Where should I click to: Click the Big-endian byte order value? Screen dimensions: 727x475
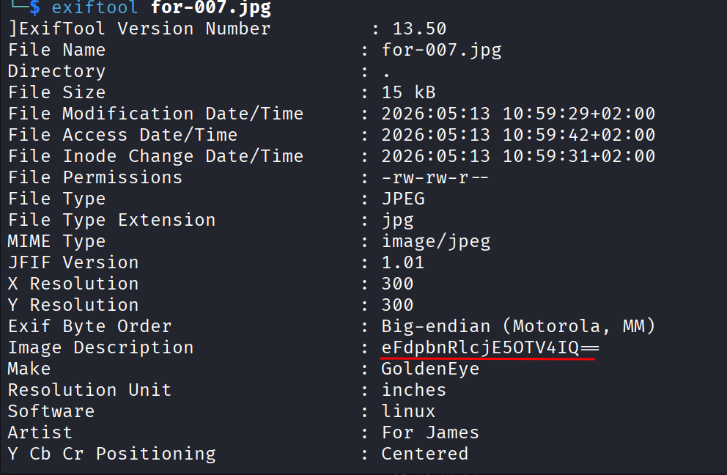tap(518, 326)
